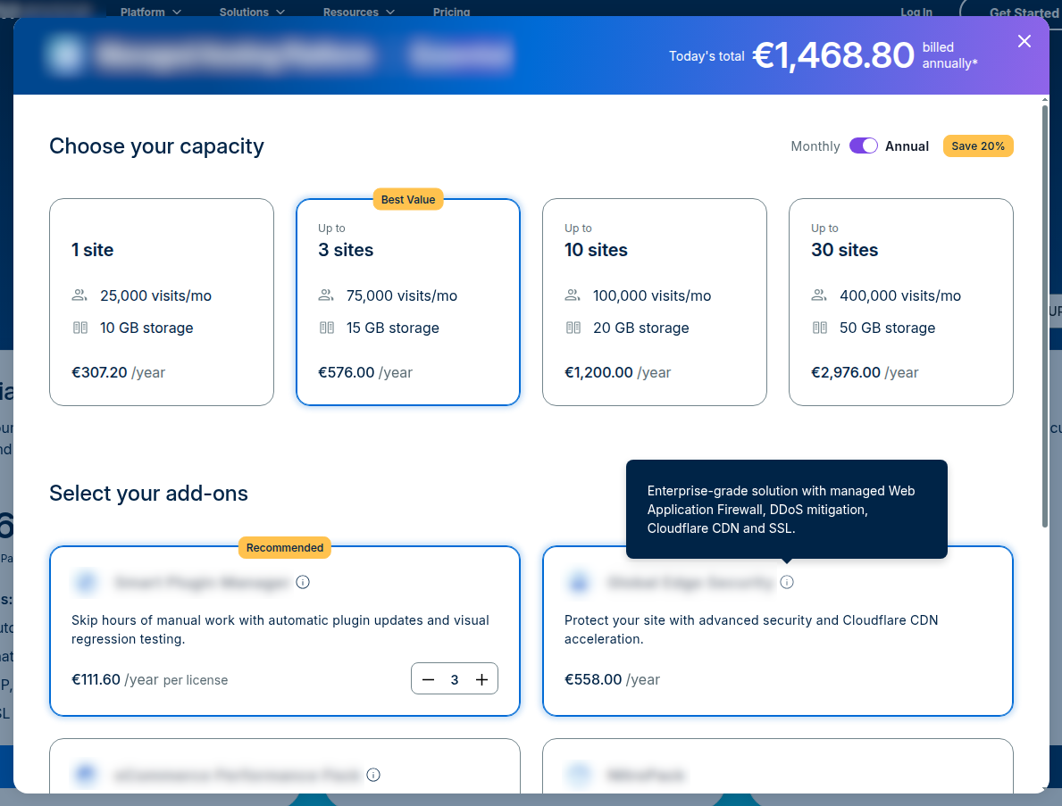Image resolution: width=1062 pixels, height=806 pixels.
Task: Click the €1,200.00 /year price
Action: 618,372
